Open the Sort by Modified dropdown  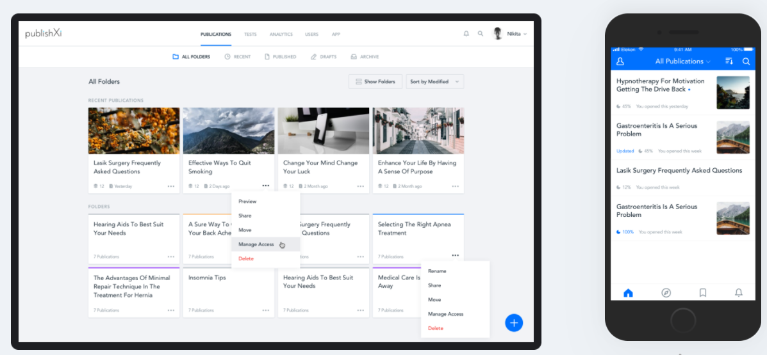coord(435,81)
